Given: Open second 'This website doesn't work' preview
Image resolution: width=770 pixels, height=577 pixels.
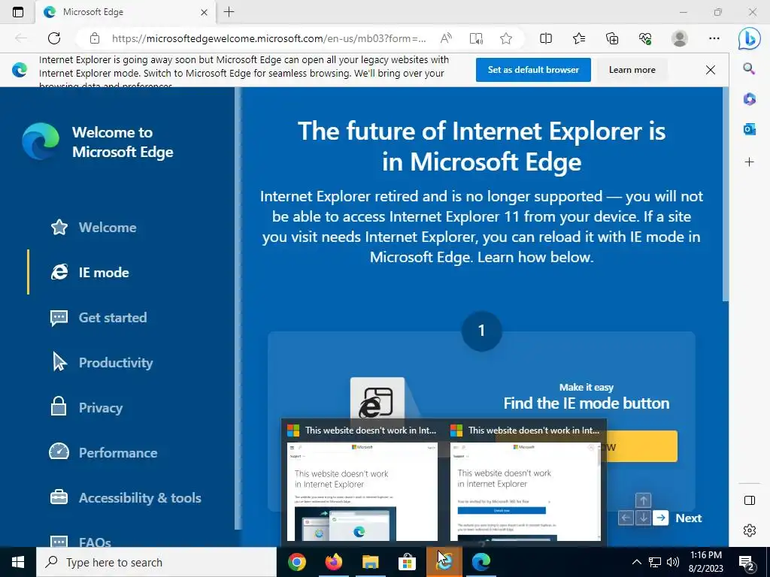Looking at the screenshot, I should pos(526,482).
